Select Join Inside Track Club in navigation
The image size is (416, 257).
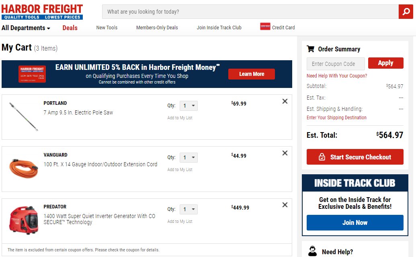pyautogui.click(x=219, y=28)
